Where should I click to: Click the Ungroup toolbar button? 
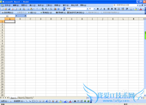click(x=47, y=13)
